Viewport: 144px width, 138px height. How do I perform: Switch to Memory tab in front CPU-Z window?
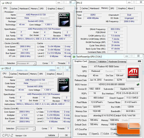coord(34,74)
